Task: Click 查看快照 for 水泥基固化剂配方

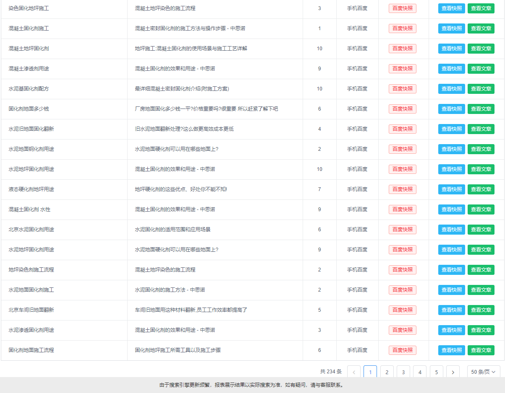Action: coord(452,89)
